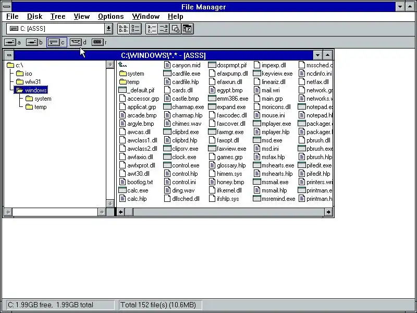Viewport: 417px width, 313px height.
Task: Click the C: [ASSS] drive combo box
Action: tap(59, 29)
